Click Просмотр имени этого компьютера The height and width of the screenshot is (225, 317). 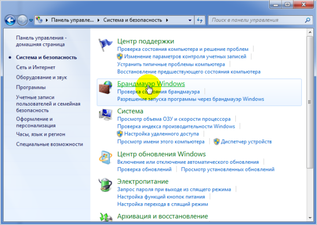[x=161, y=142]
